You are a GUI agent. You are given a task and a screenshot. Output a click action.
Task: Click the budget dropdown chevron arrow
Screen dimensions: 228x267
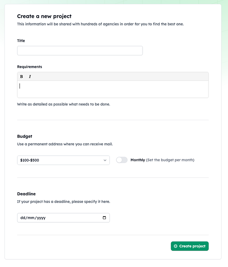coord(105,160)
